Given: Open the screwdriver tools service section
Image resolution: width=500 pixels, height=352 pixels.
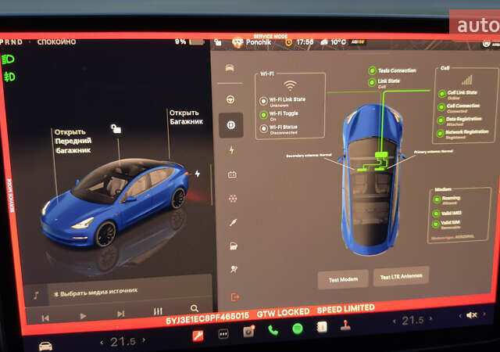Looking at the screenshot, I should pyautogui.click(x=233, y=222).
